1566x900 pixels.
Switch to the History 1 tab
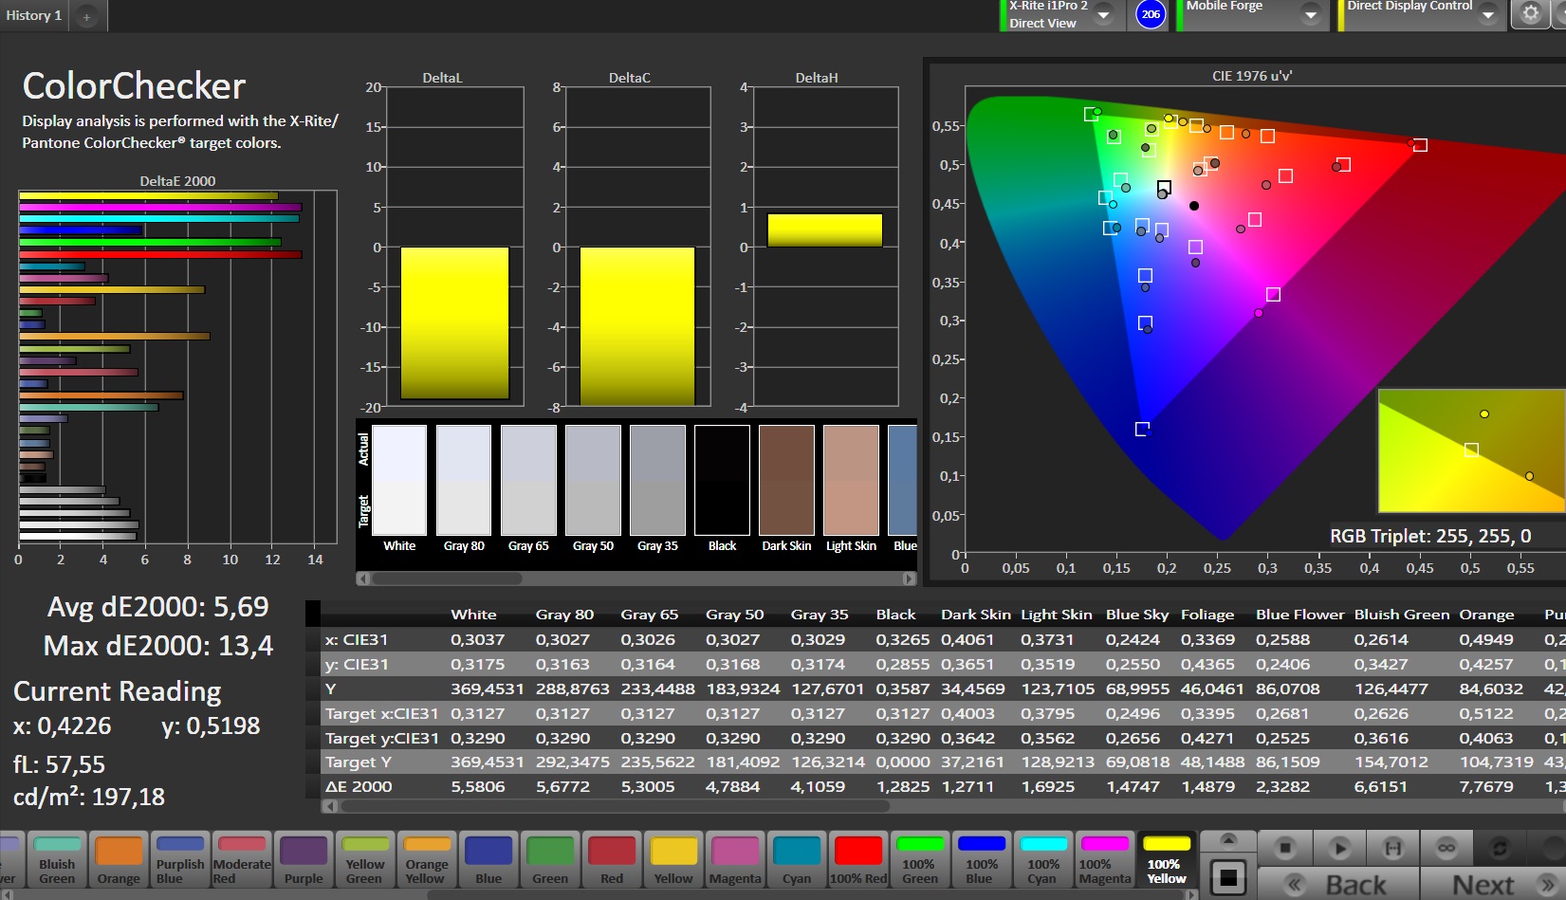[x=34, y=16]
